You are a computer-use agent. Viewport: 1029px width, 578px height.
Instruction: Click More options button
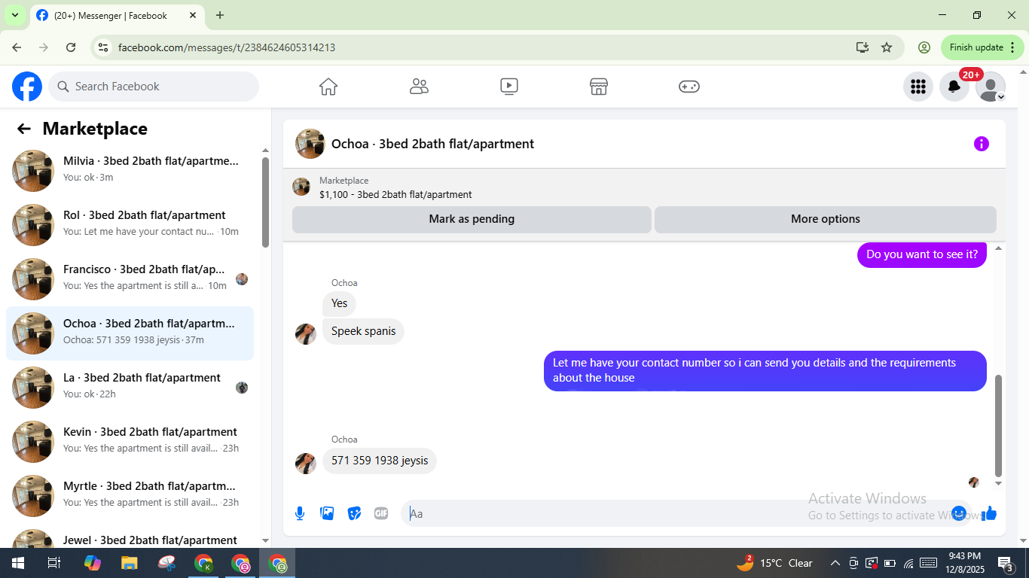click(826, 219)
